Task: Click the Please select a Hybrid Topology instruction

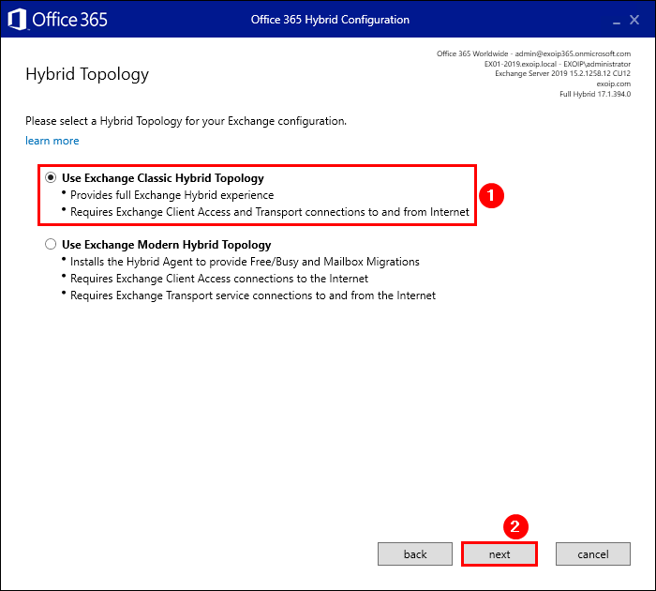Action: (x=186, y=121)
